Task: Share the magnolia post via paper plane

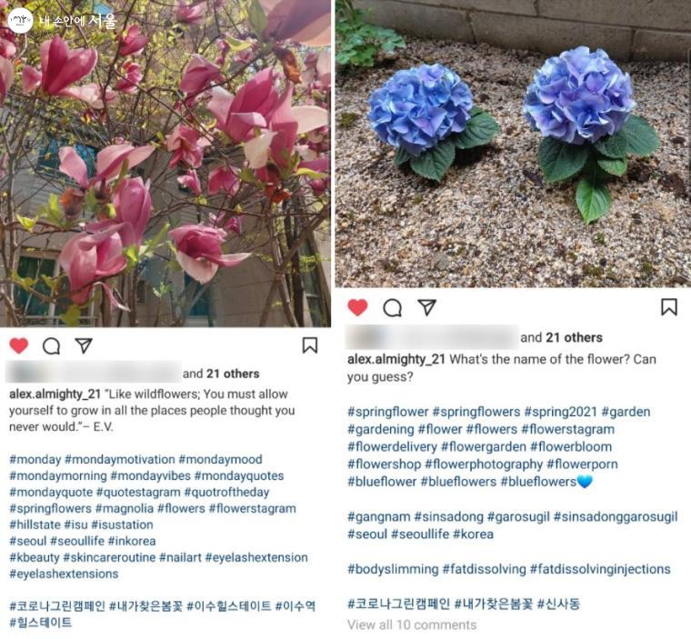Action: (84, 345)
